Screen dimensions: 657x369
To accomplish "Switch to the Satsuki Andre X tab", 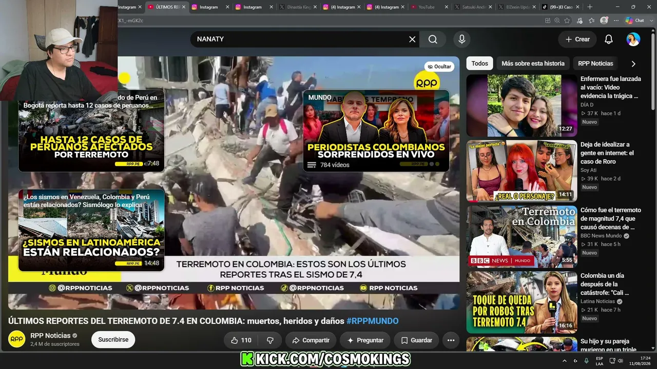I will (473, 7).
